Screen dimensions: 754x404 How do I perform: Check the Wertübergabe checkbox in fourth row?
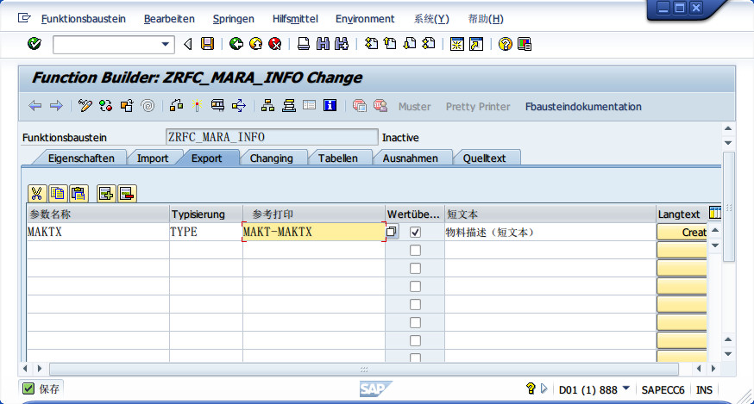416,287
